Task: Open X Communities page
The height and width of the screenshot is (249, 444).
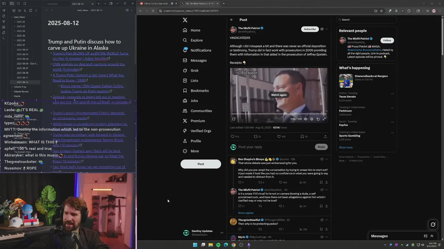Action: tap(197, 111)
